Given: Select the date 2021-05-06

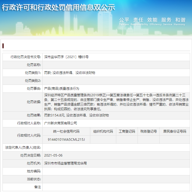Looking at the screenshot, I should pyautogui.click(x=53, y=155).
